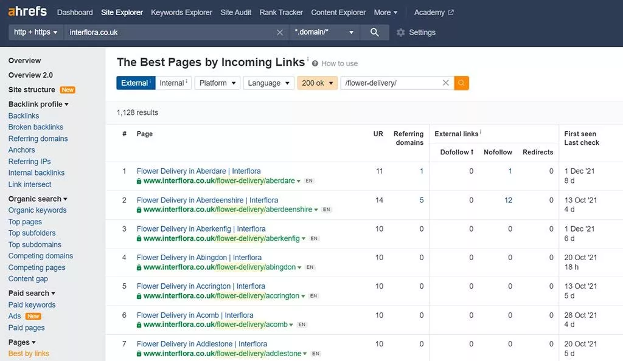
Task: Open the Language filter dropdown
Action: coord(268,83)
